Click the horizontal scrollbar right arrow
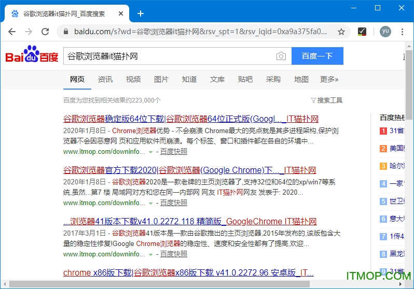Screen dimensions: 414x289 401,284
